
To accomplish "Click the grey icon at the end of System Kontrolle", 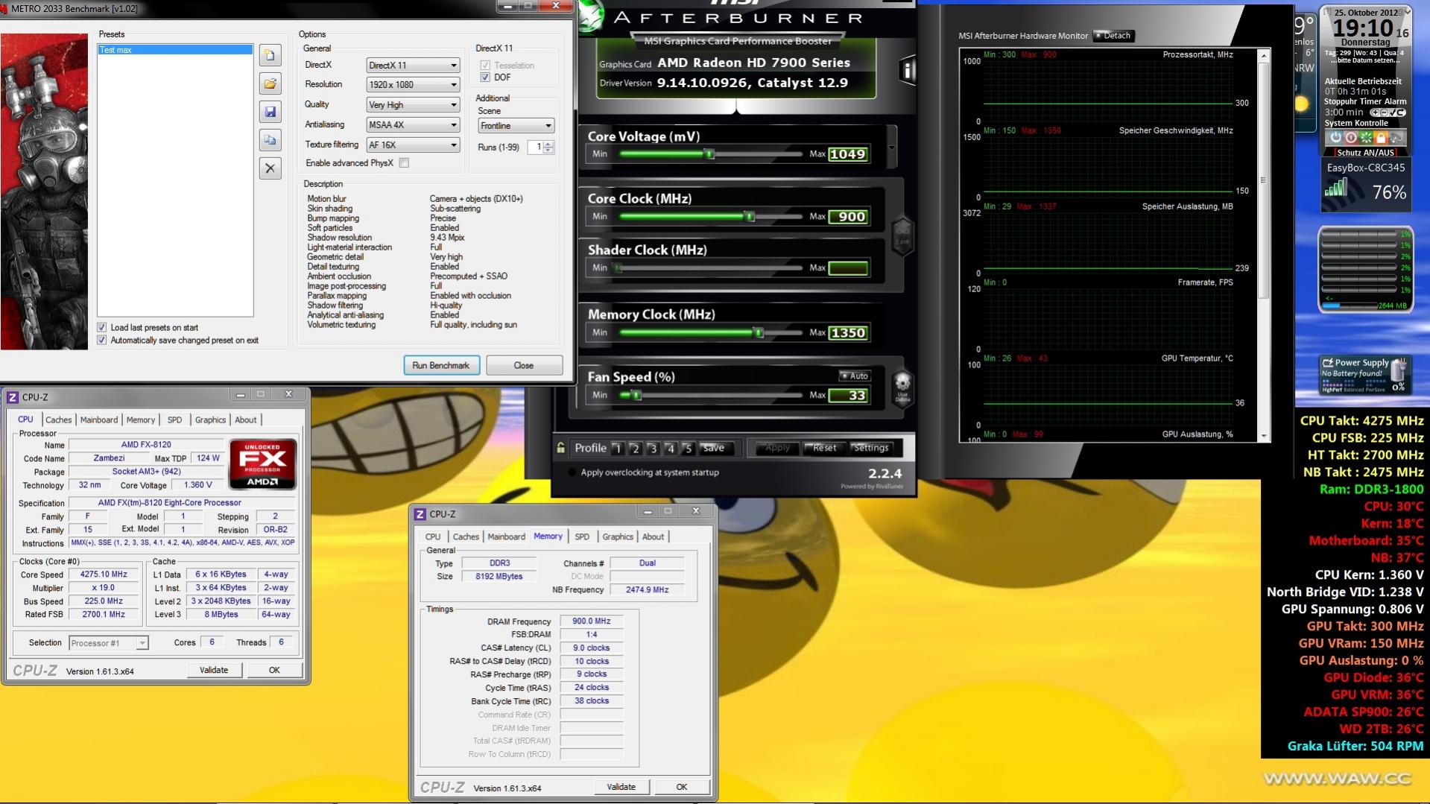I will tap(1396, 137).
